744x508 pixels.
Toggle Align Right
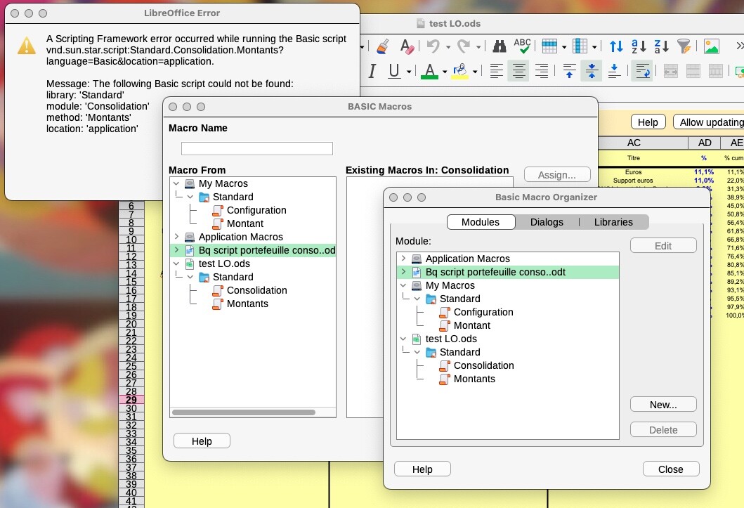coord(542,71)
